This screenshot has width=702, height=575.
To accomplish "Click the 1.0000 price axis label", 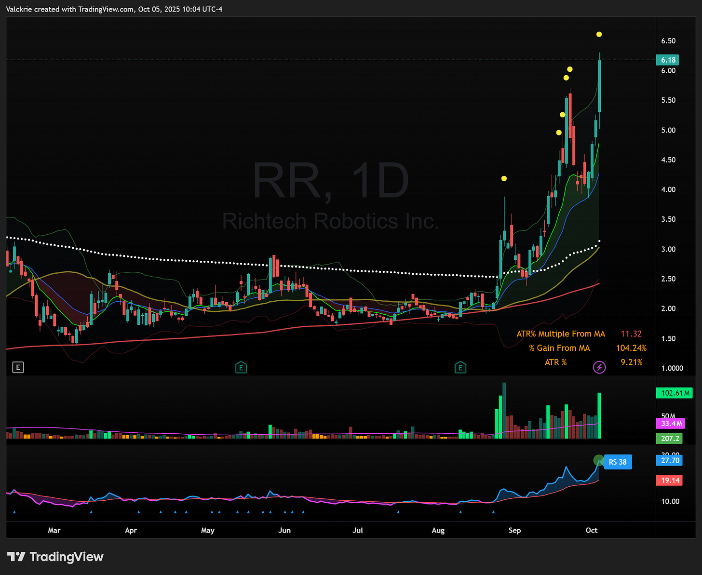I will point(672,368).
